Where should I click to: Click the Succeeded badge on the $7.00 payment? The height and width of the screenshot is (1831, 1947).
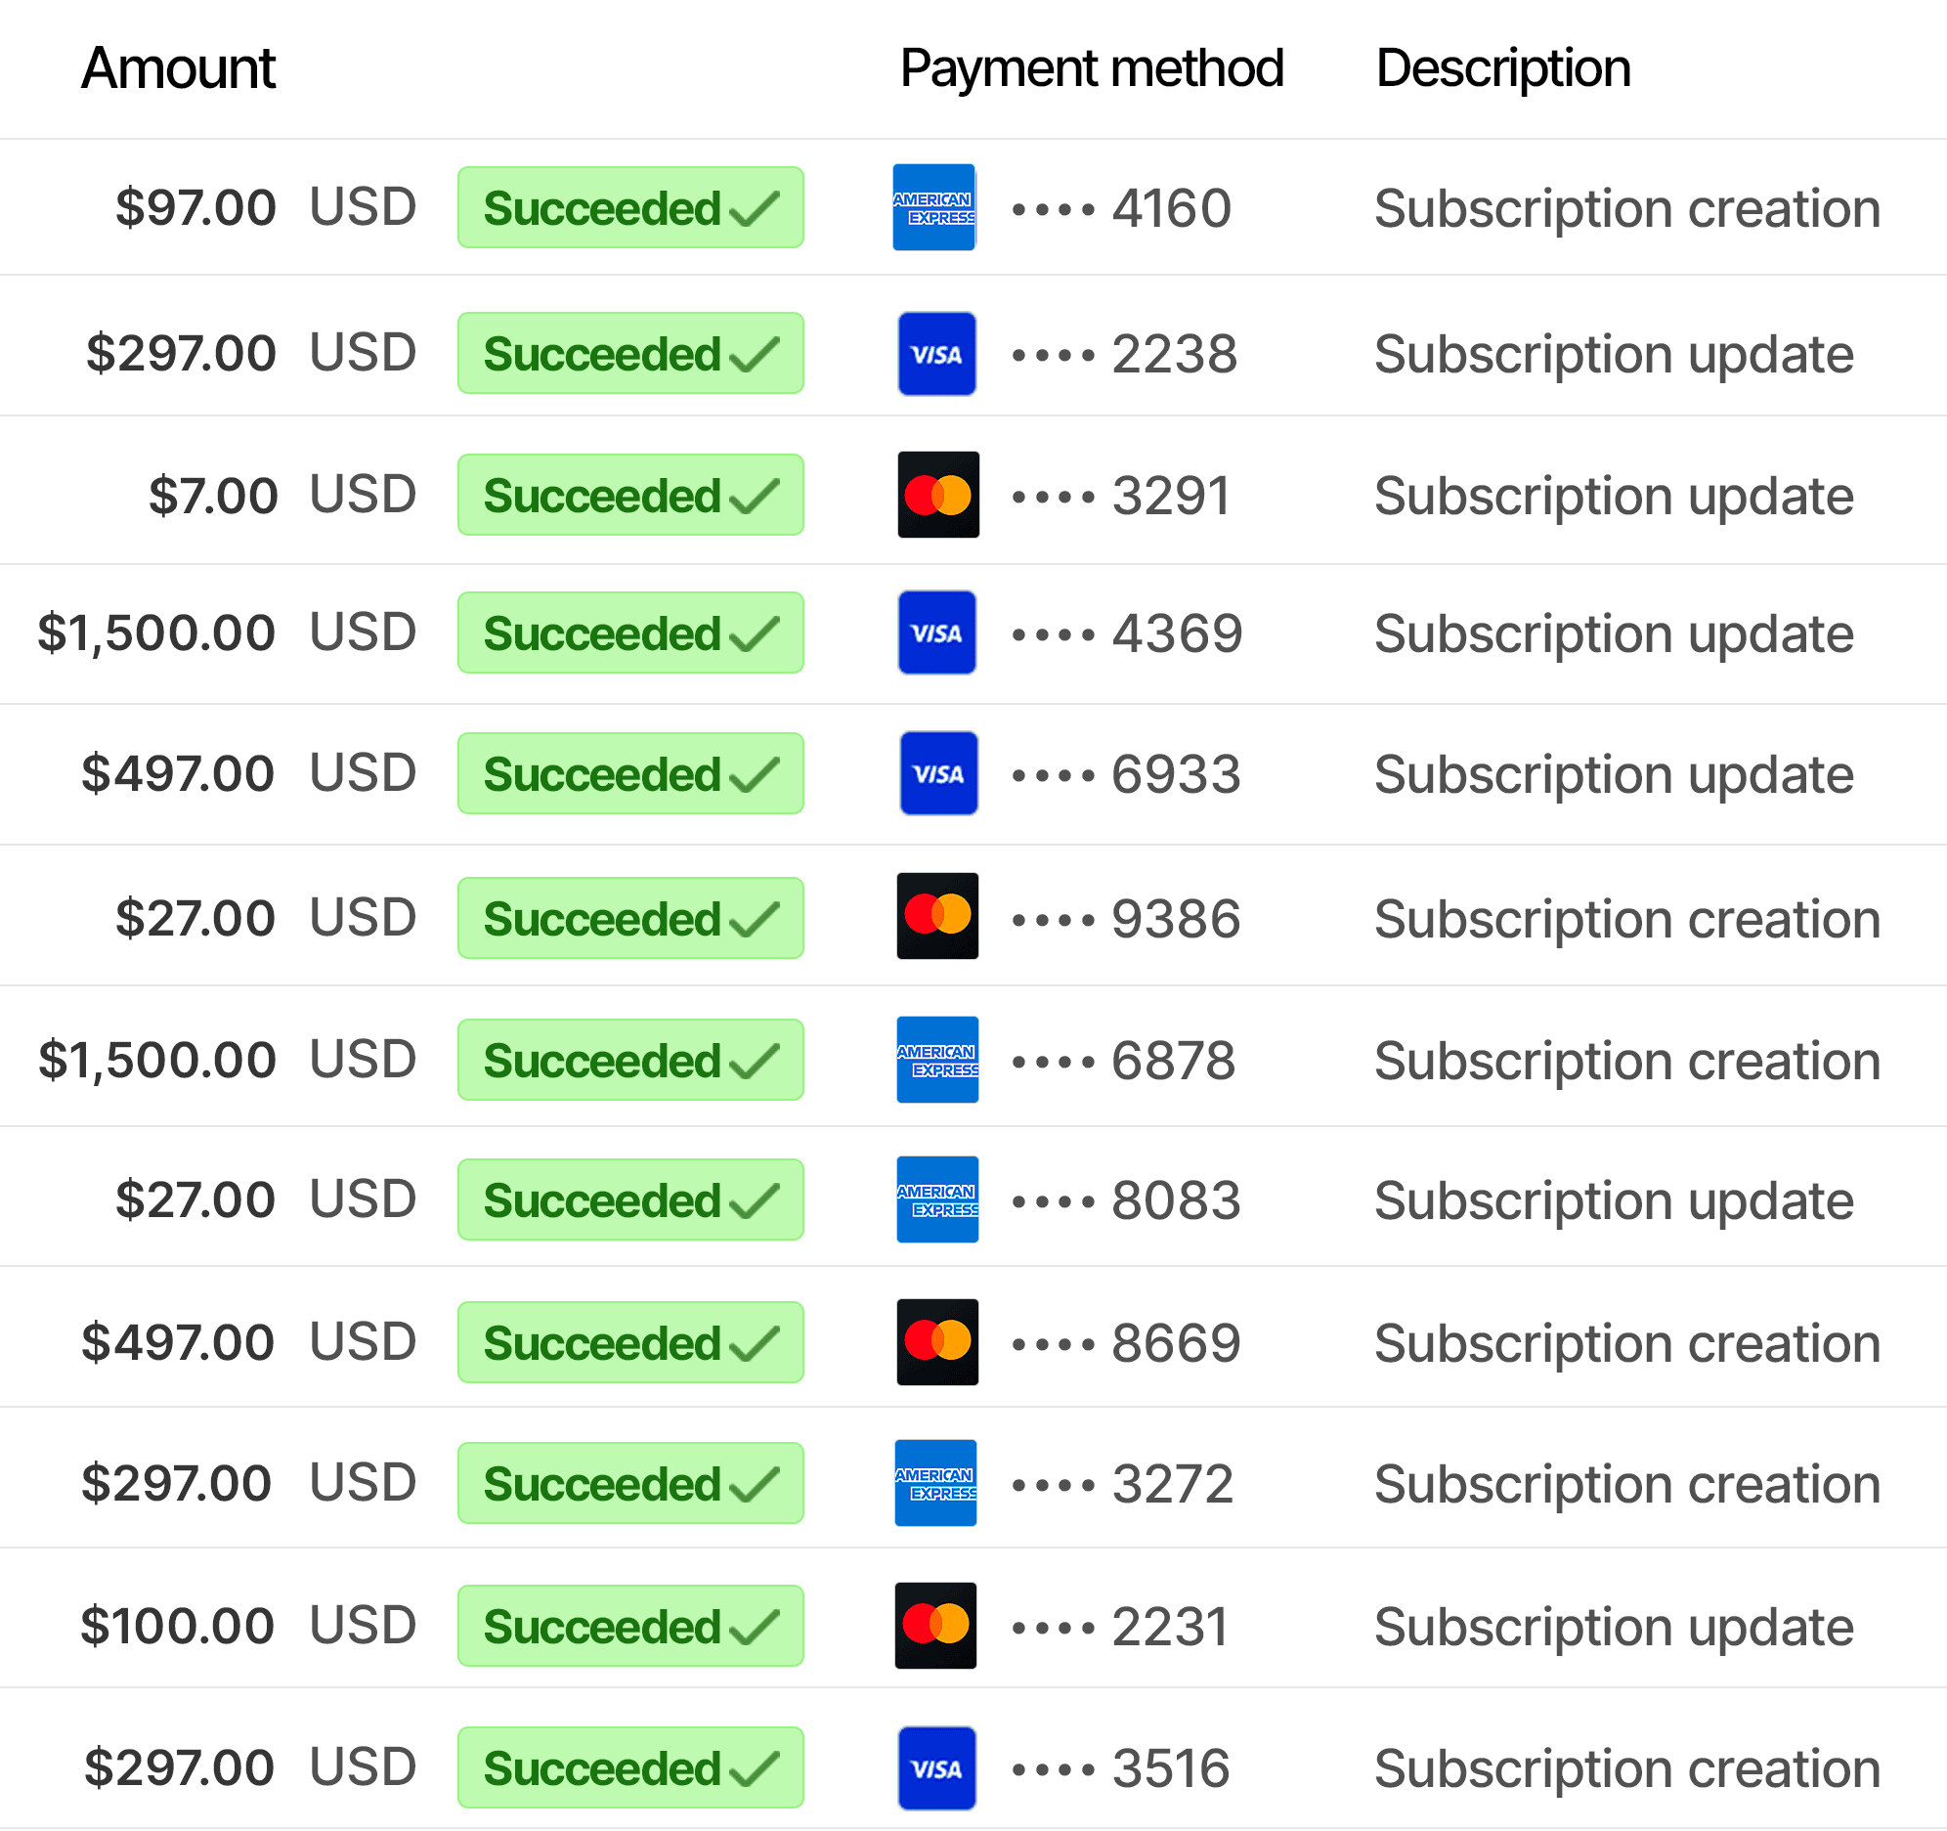point(629,495)
